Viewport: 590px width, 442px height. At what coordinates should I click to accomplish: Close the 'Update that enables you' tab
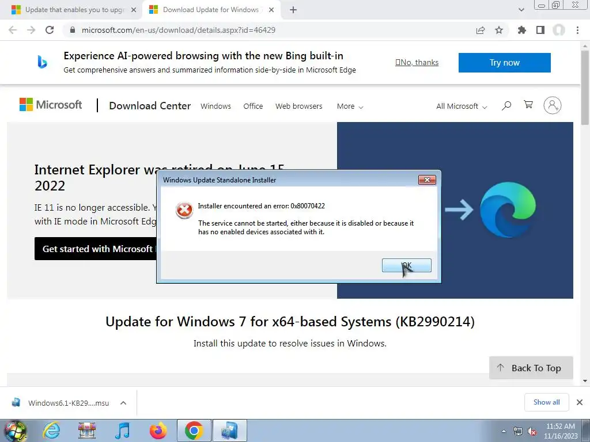[134, 10]
